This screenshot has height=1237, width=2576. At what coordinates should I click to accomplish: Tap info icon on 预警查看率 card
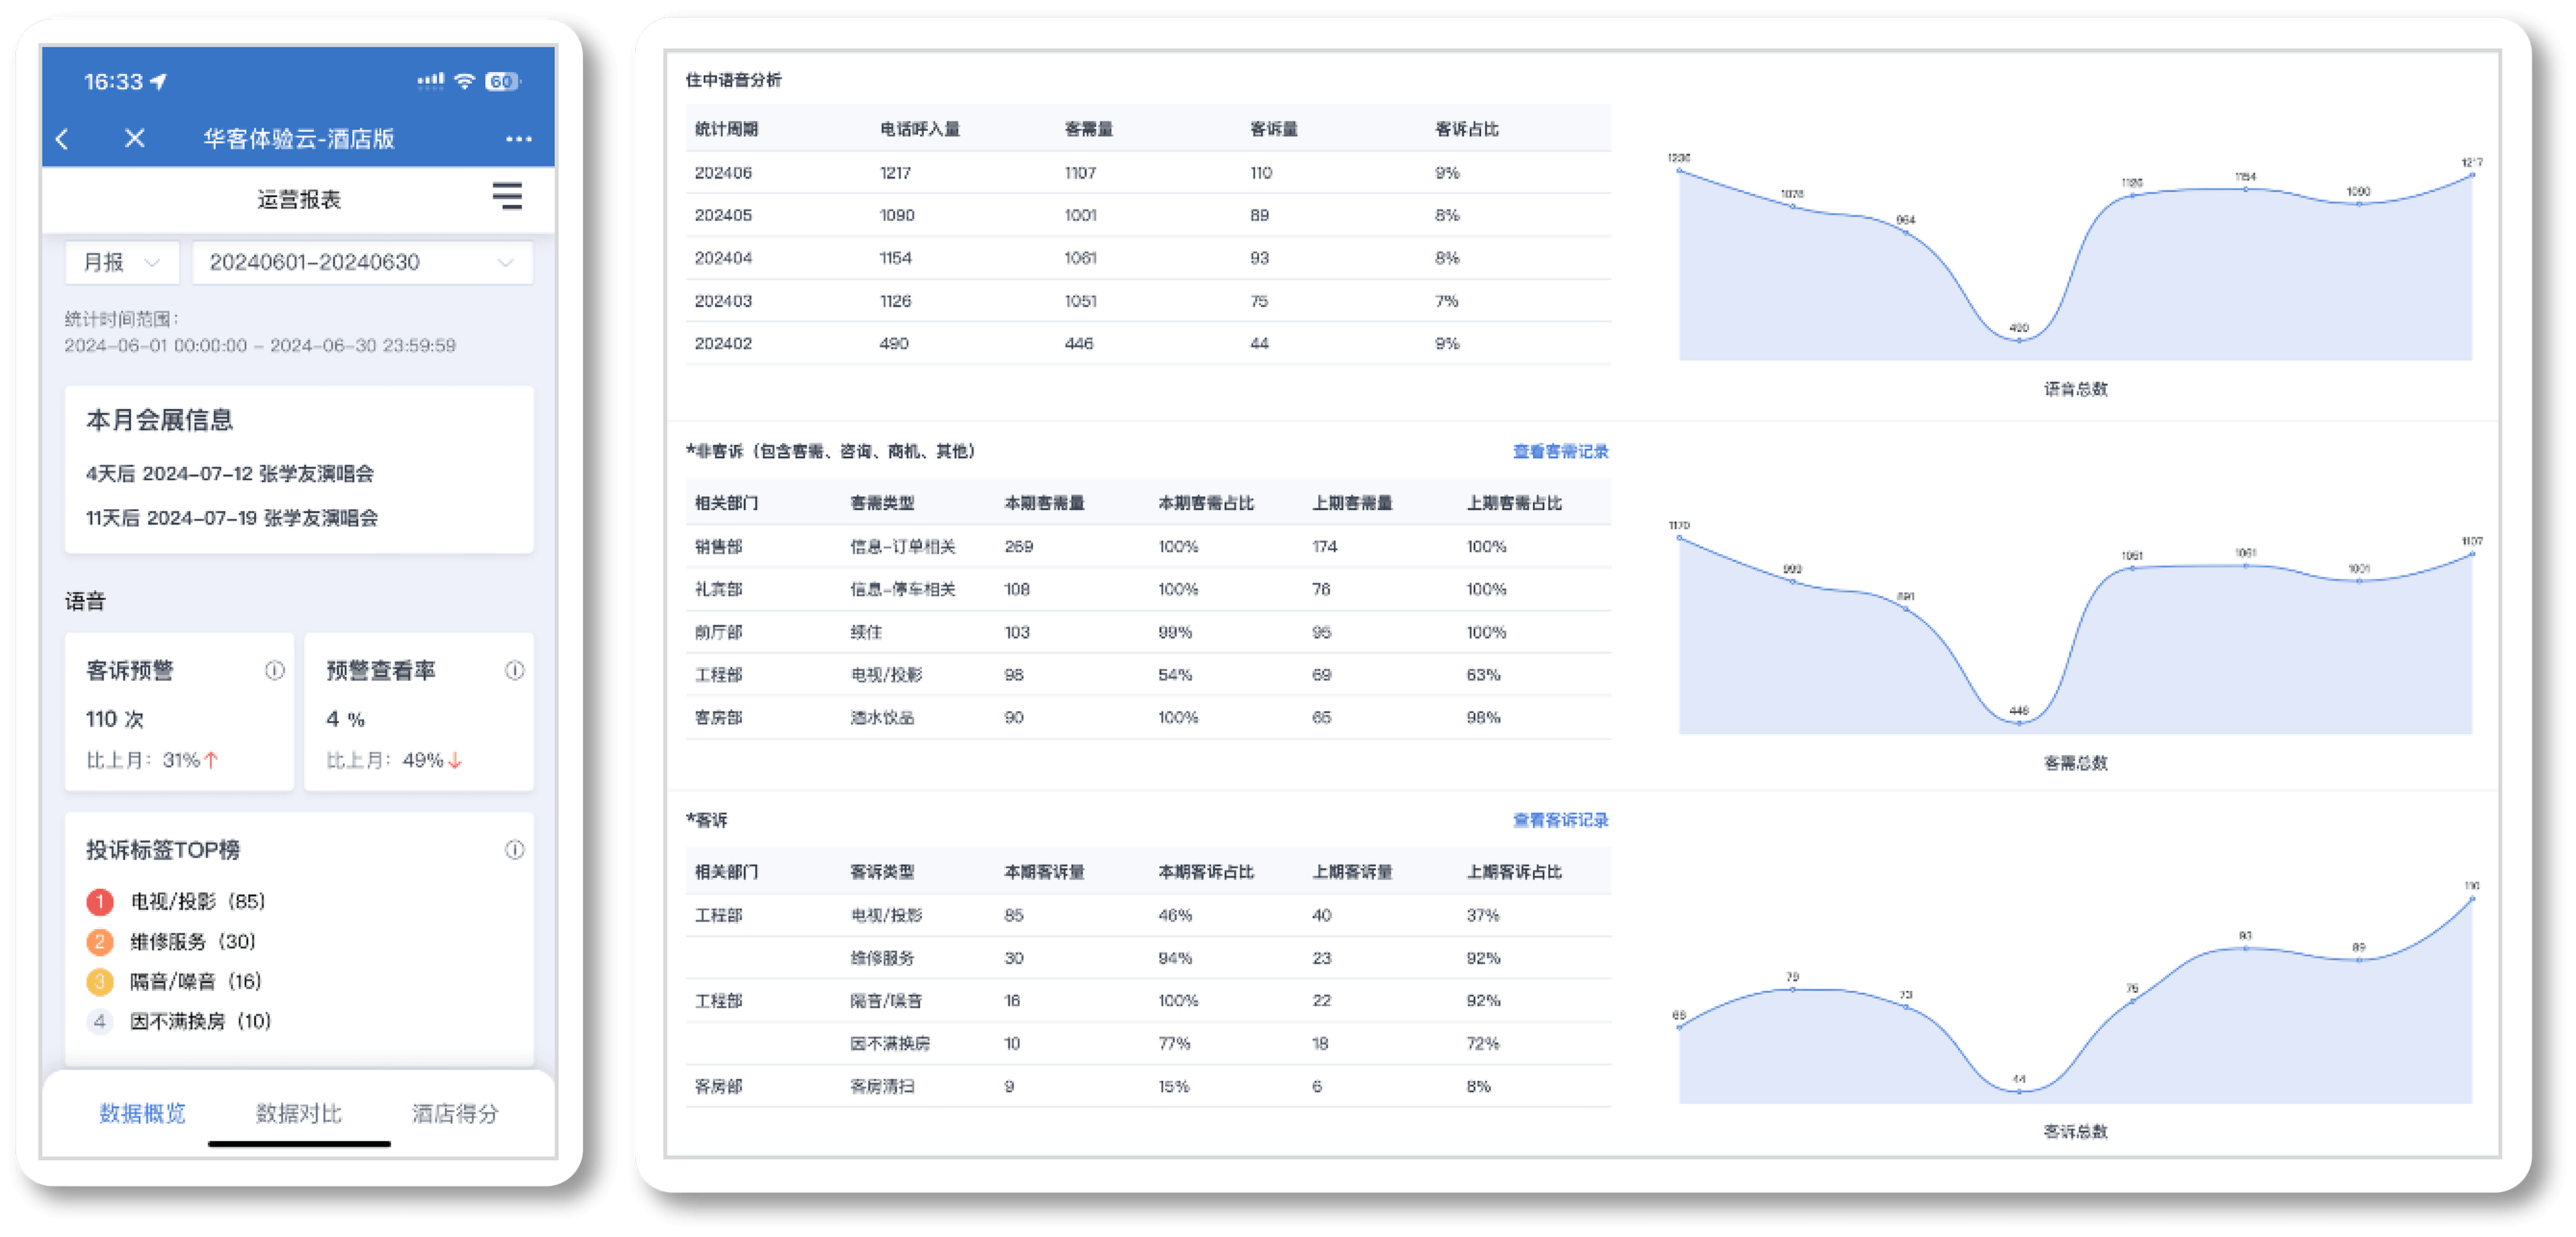(514, 670)
